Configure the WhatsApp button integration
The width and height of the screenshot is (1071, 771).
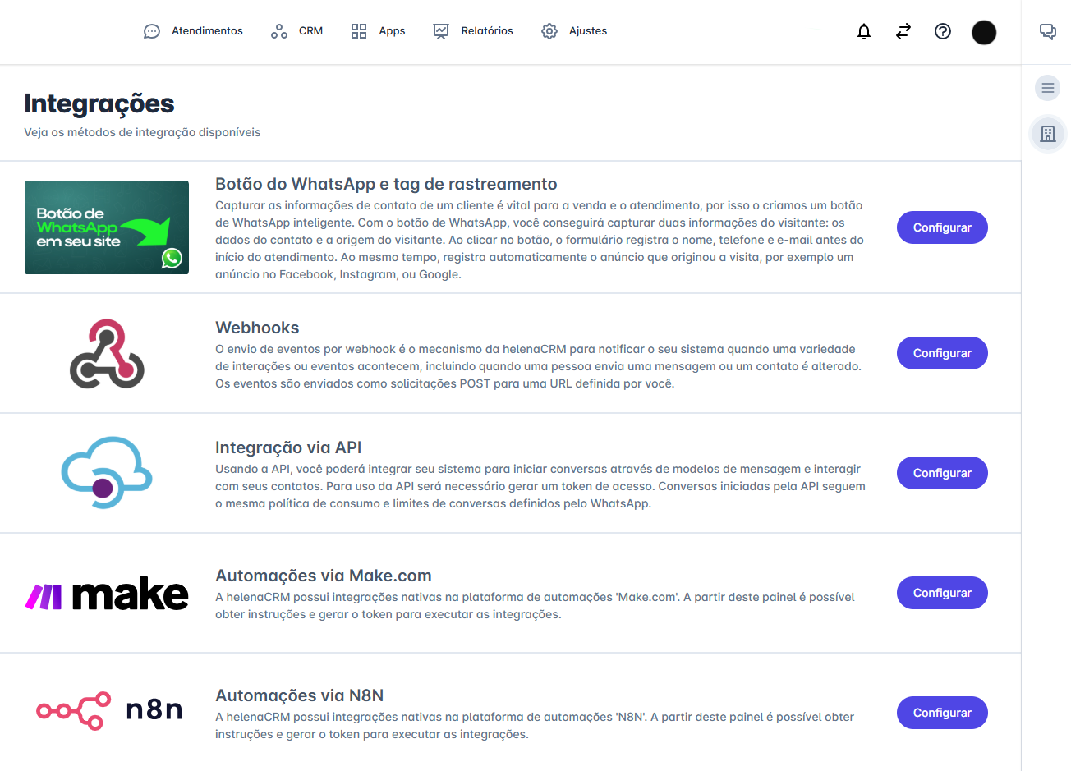pos(942,227)
